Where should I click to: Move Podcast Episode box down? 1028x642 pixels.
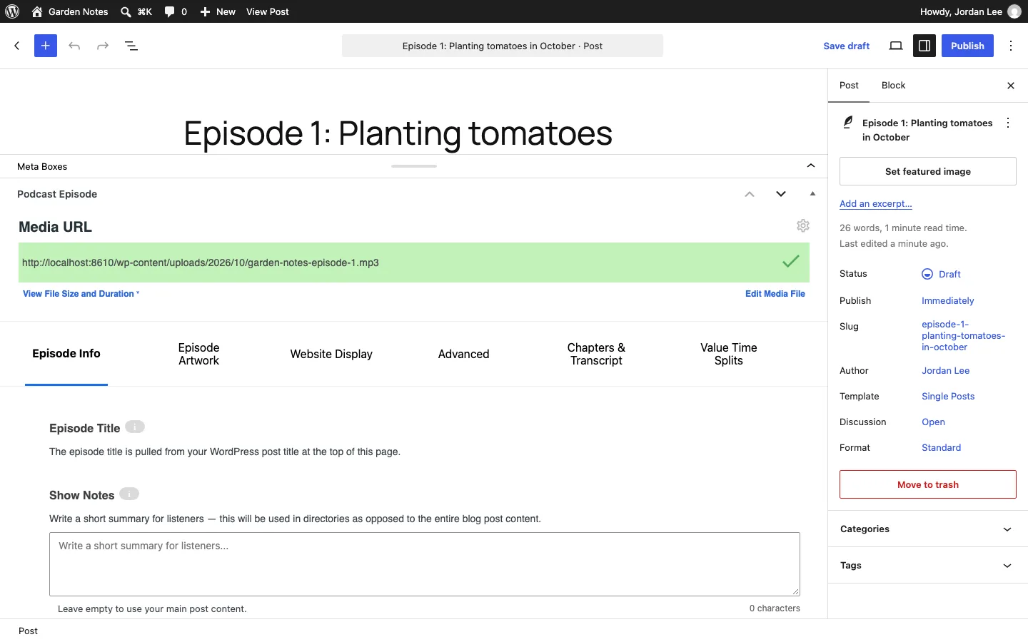781,194
